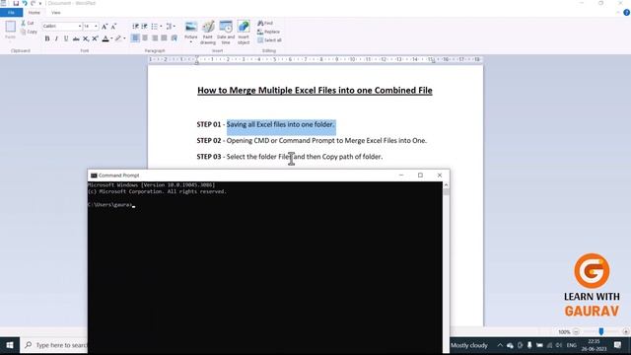Align text left
This screenshot has width=631, height=355.
[136, 38]
